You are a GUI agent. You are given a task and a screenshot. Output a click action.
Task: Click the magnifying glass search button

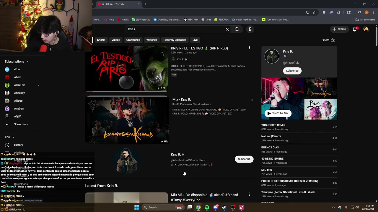[x=237, y=29]
